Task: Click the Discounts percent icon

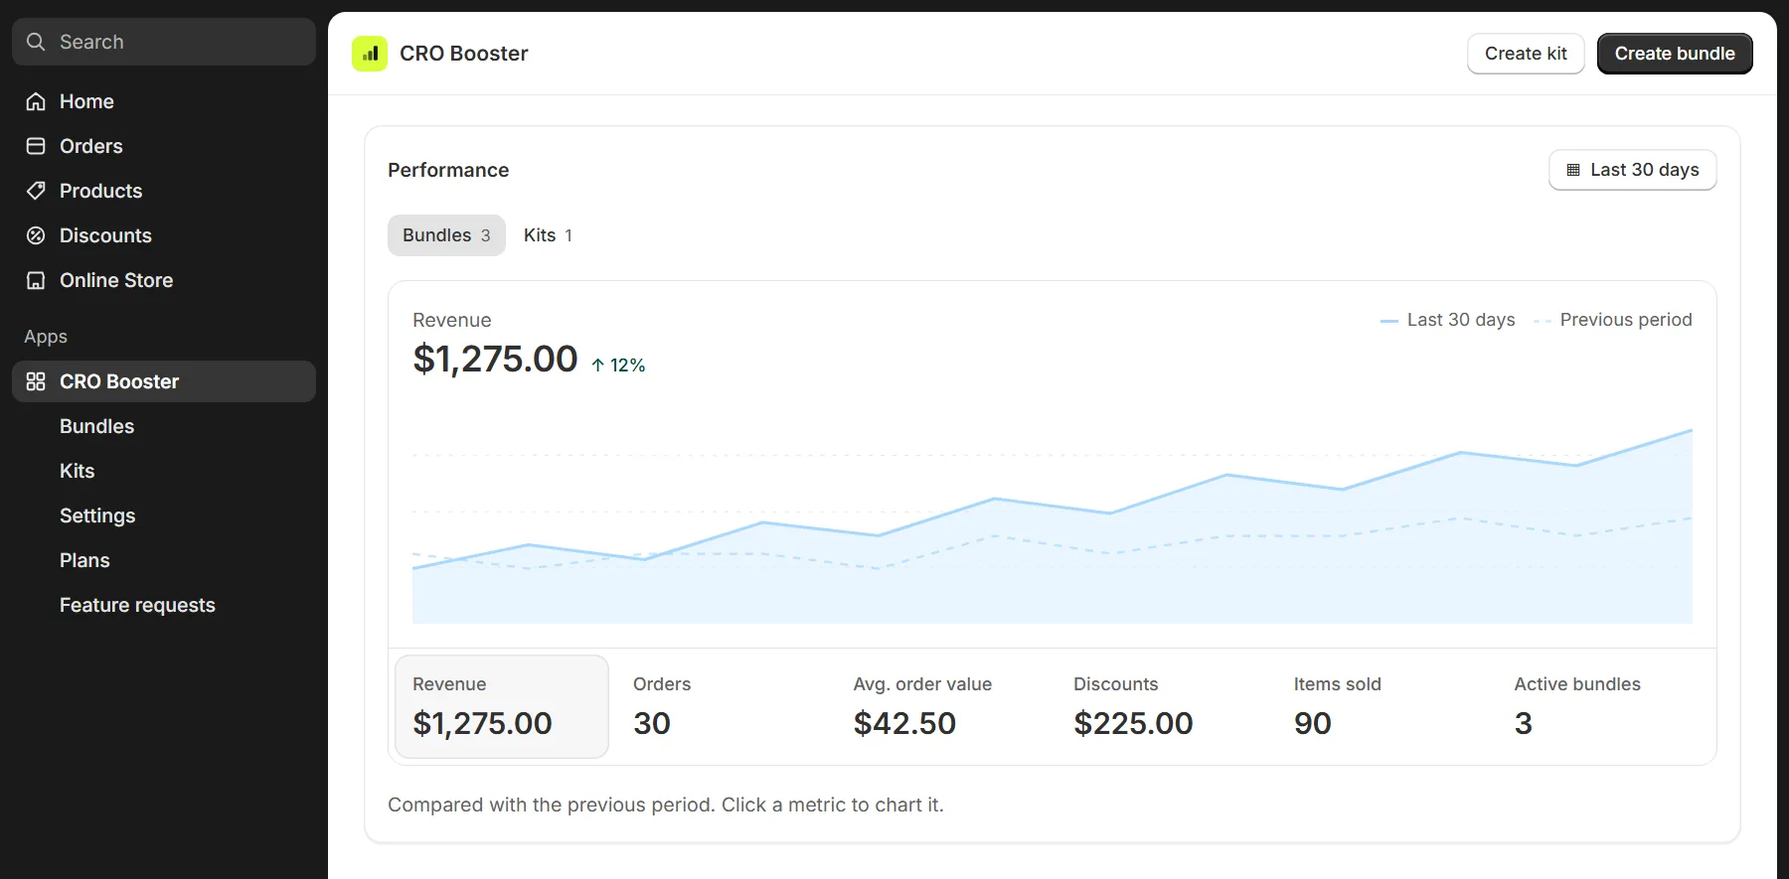Action: click(36, 235)
